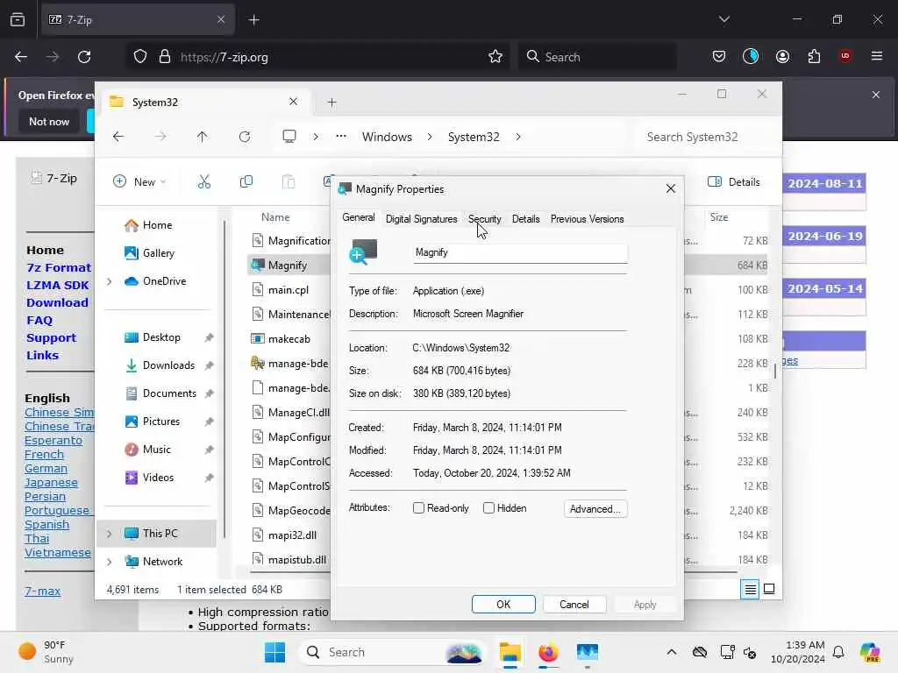
Task: Expand the Network tree node
Action: (x=110, y=562)
